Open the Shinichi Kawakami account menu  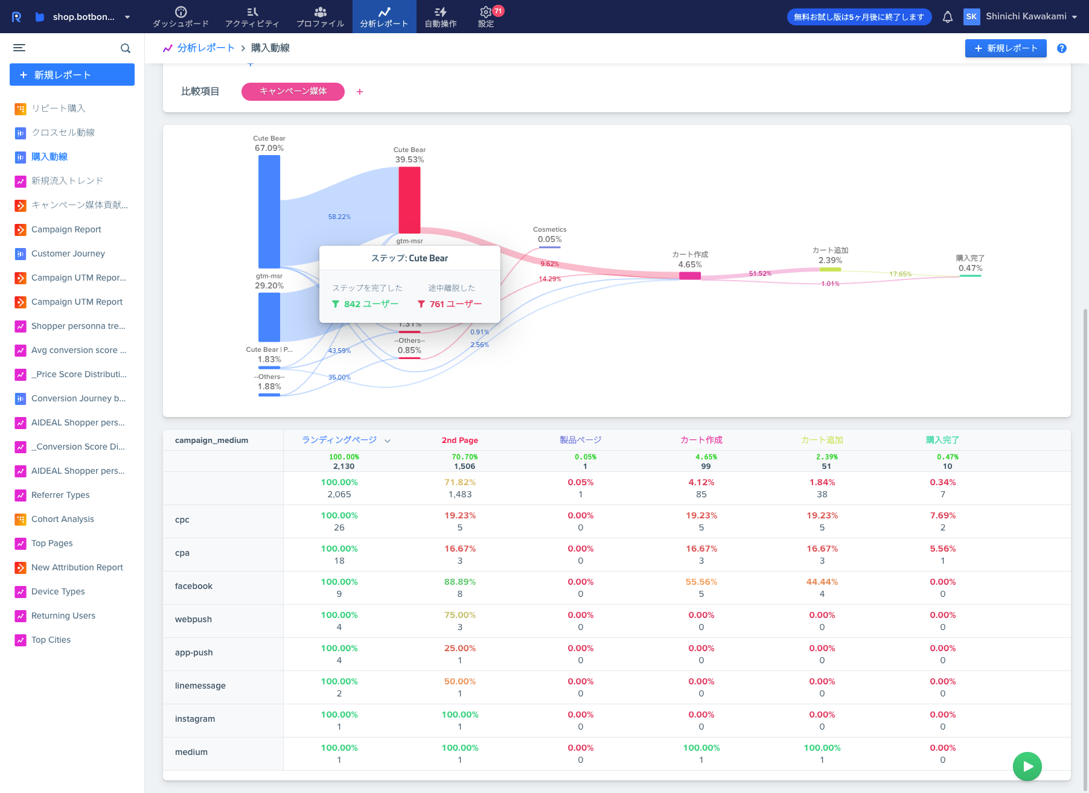click(1031, 16)
